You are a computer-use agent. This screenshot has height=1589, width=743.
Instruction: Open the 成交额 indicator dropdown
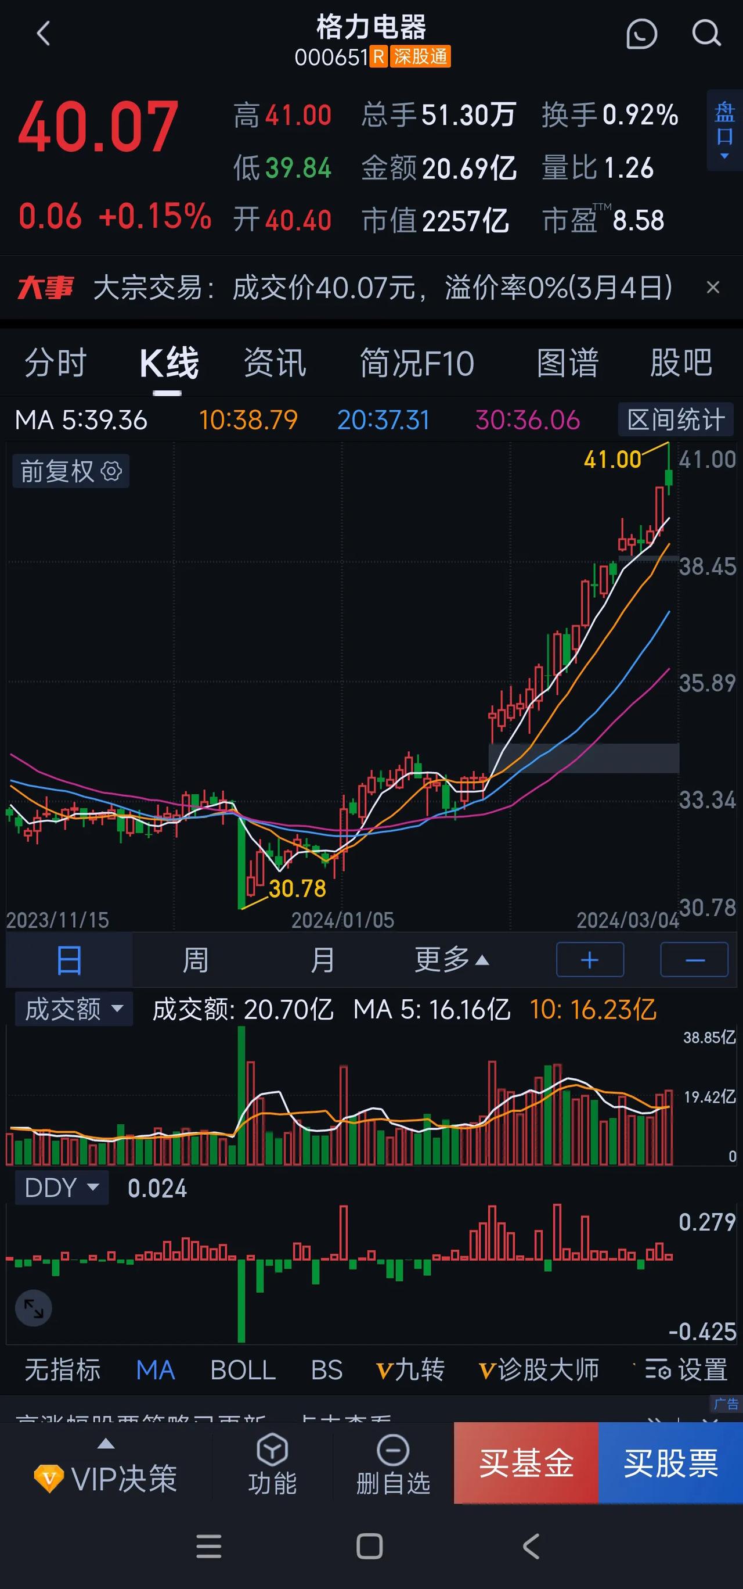(x=73, y=1010)
